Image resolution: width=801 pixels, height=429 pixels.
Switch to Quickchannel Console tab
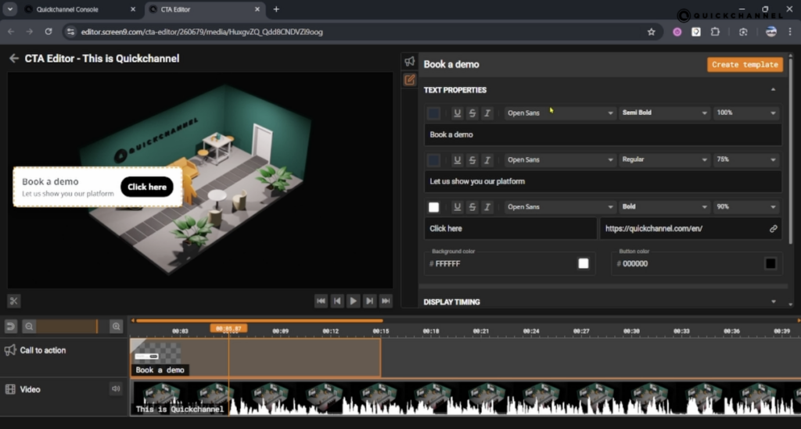pos(81,9)
